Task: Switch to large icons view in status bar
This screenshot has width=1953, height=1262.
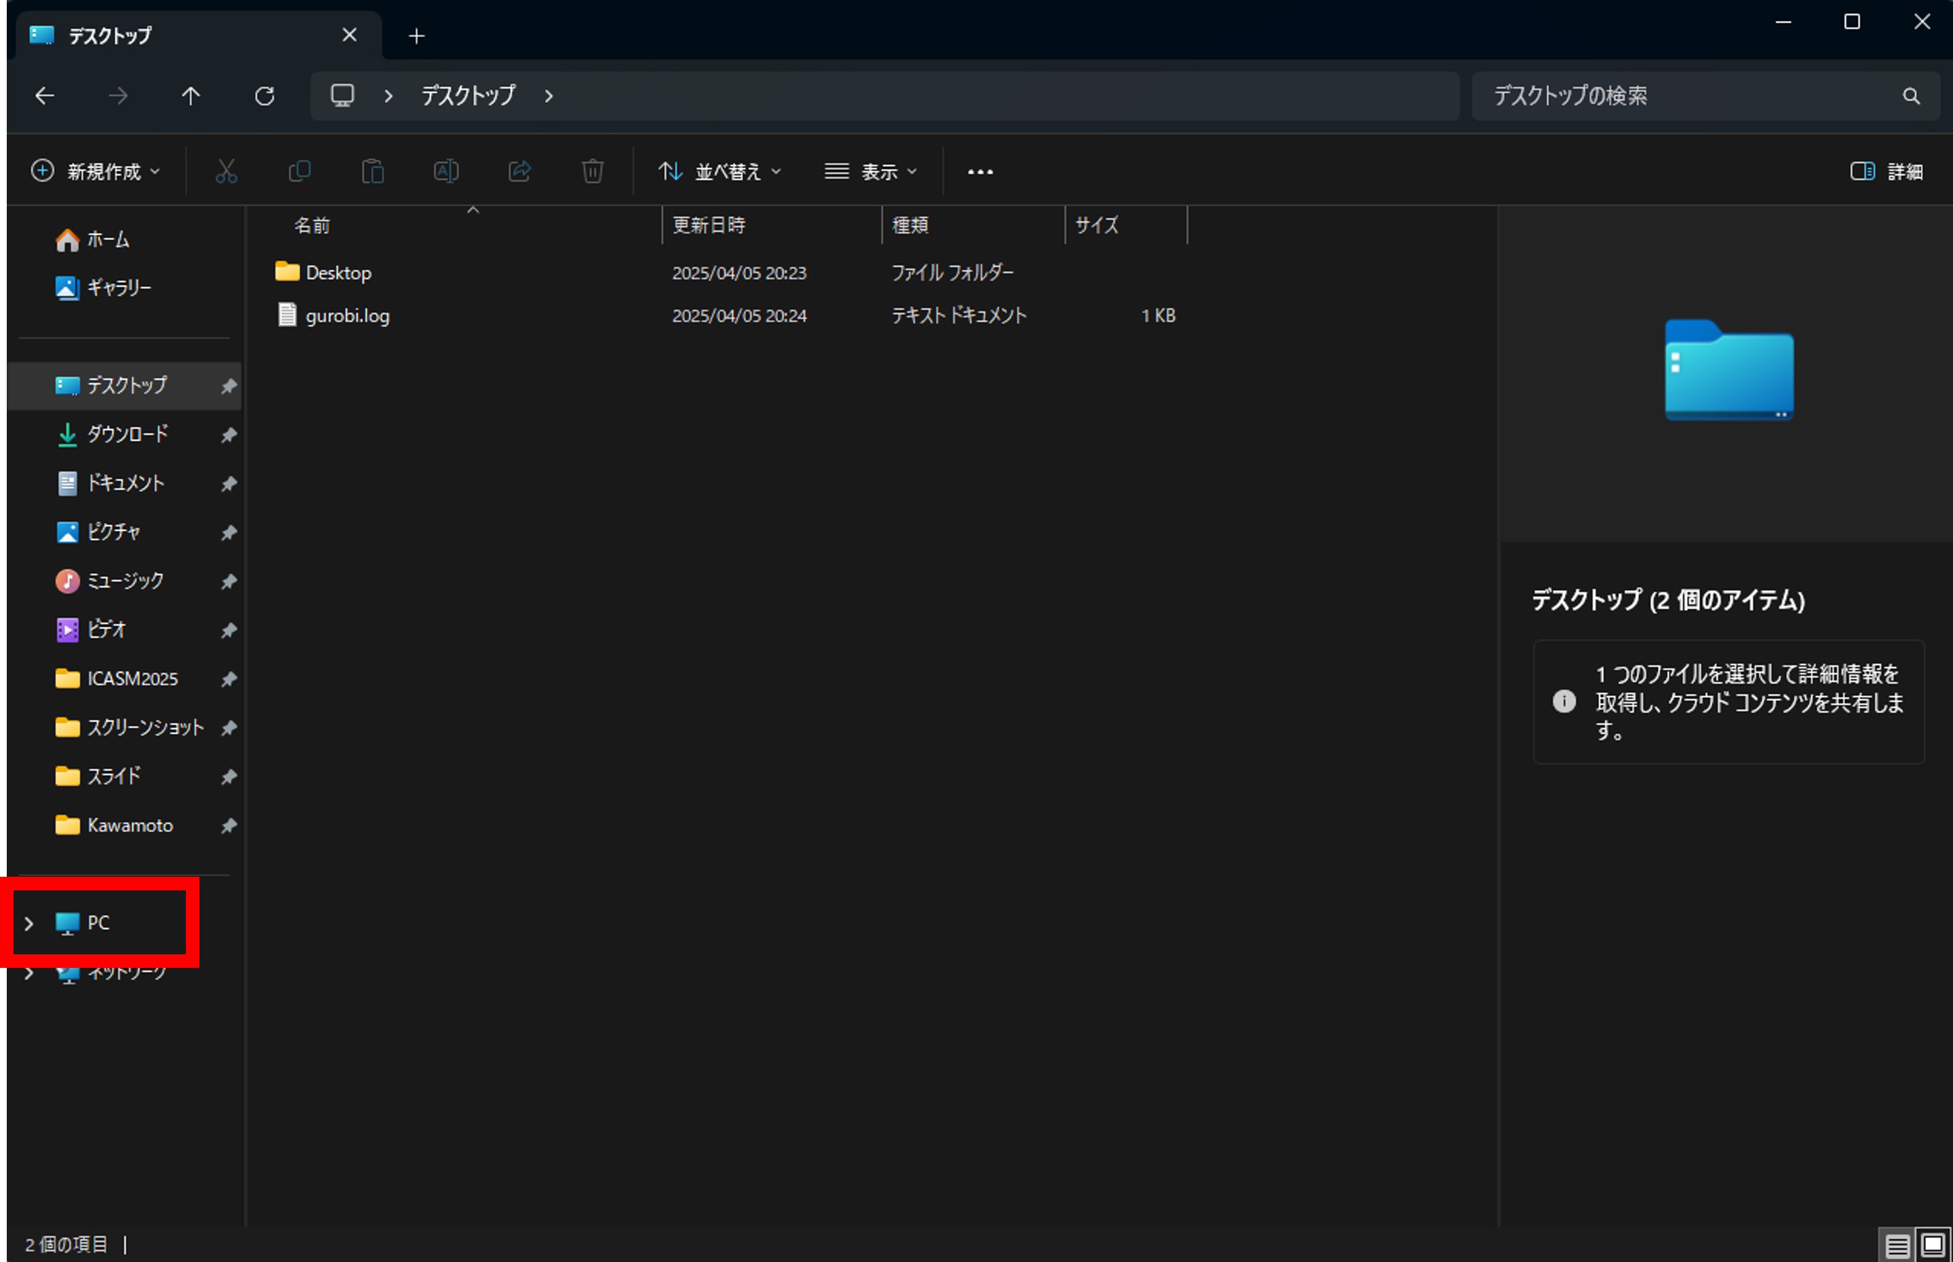Action: point(1933,1245)
